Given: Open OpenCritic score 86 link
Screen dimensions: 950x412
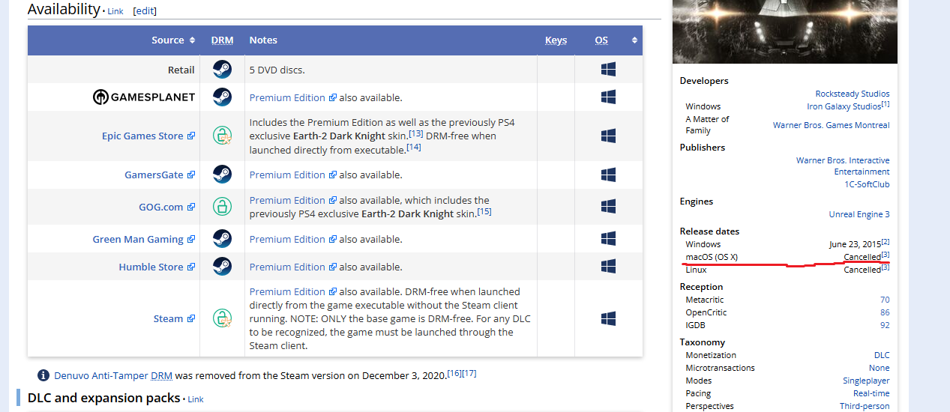Looking at the screenshot, I should pos(885,312).
